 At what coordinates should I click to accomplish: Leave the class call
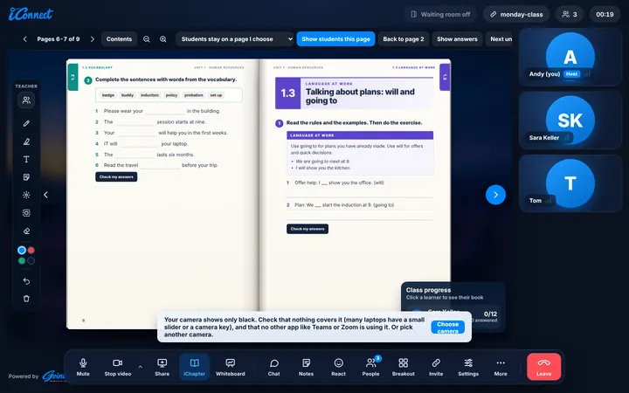[544, 367]
